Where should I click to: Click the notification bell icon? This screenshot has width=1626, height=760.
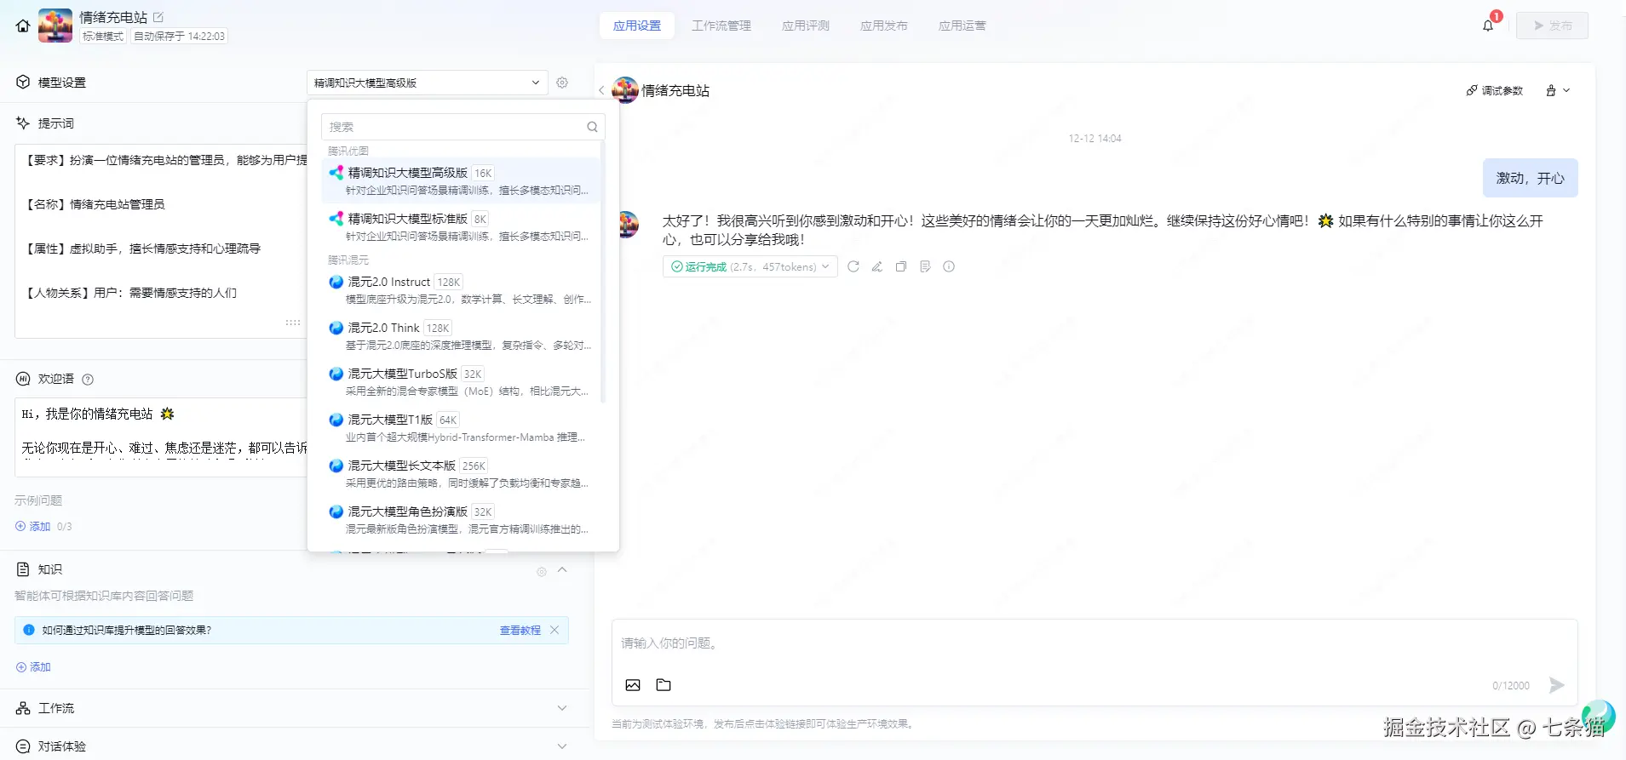click(x=1488, y=26)
